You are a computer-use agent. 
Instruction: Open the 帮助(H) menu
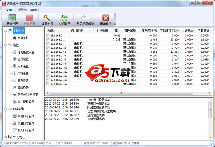(35, 10)
